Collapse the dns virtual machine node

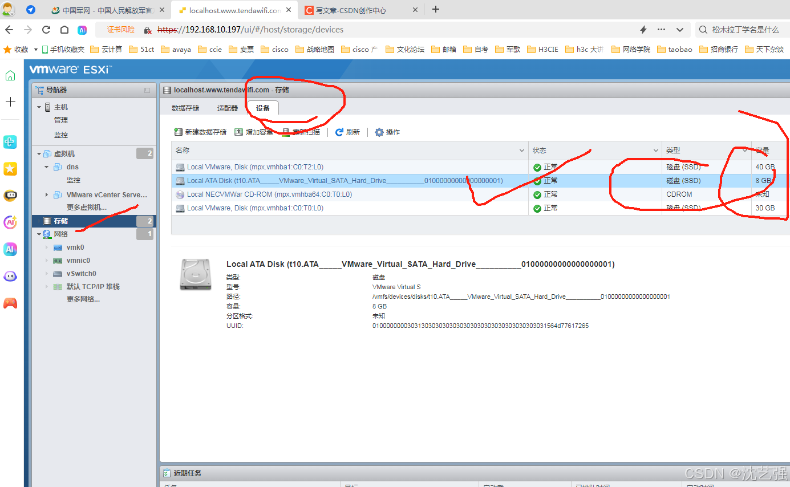pyautogui.click(x=47, y=167)
